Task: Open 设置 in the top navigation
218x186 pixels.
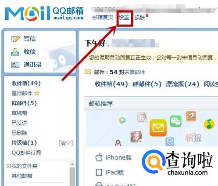Action: pyautogui.click(x=124, y=18)
